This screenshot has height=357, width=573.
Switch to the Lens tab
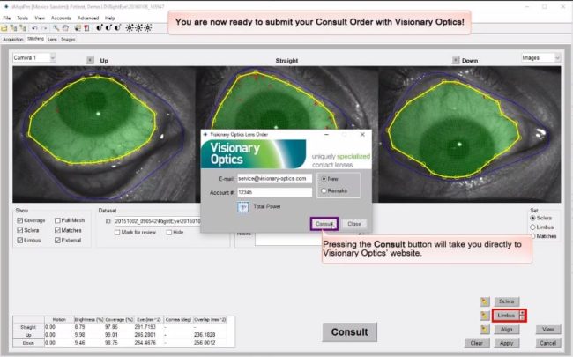tap(52, 39)
